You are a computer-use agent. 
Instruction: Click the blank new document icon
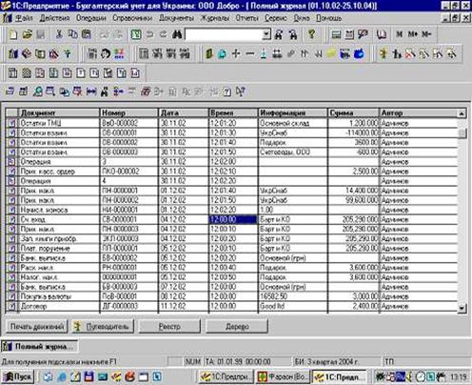[x=13, y=34]
